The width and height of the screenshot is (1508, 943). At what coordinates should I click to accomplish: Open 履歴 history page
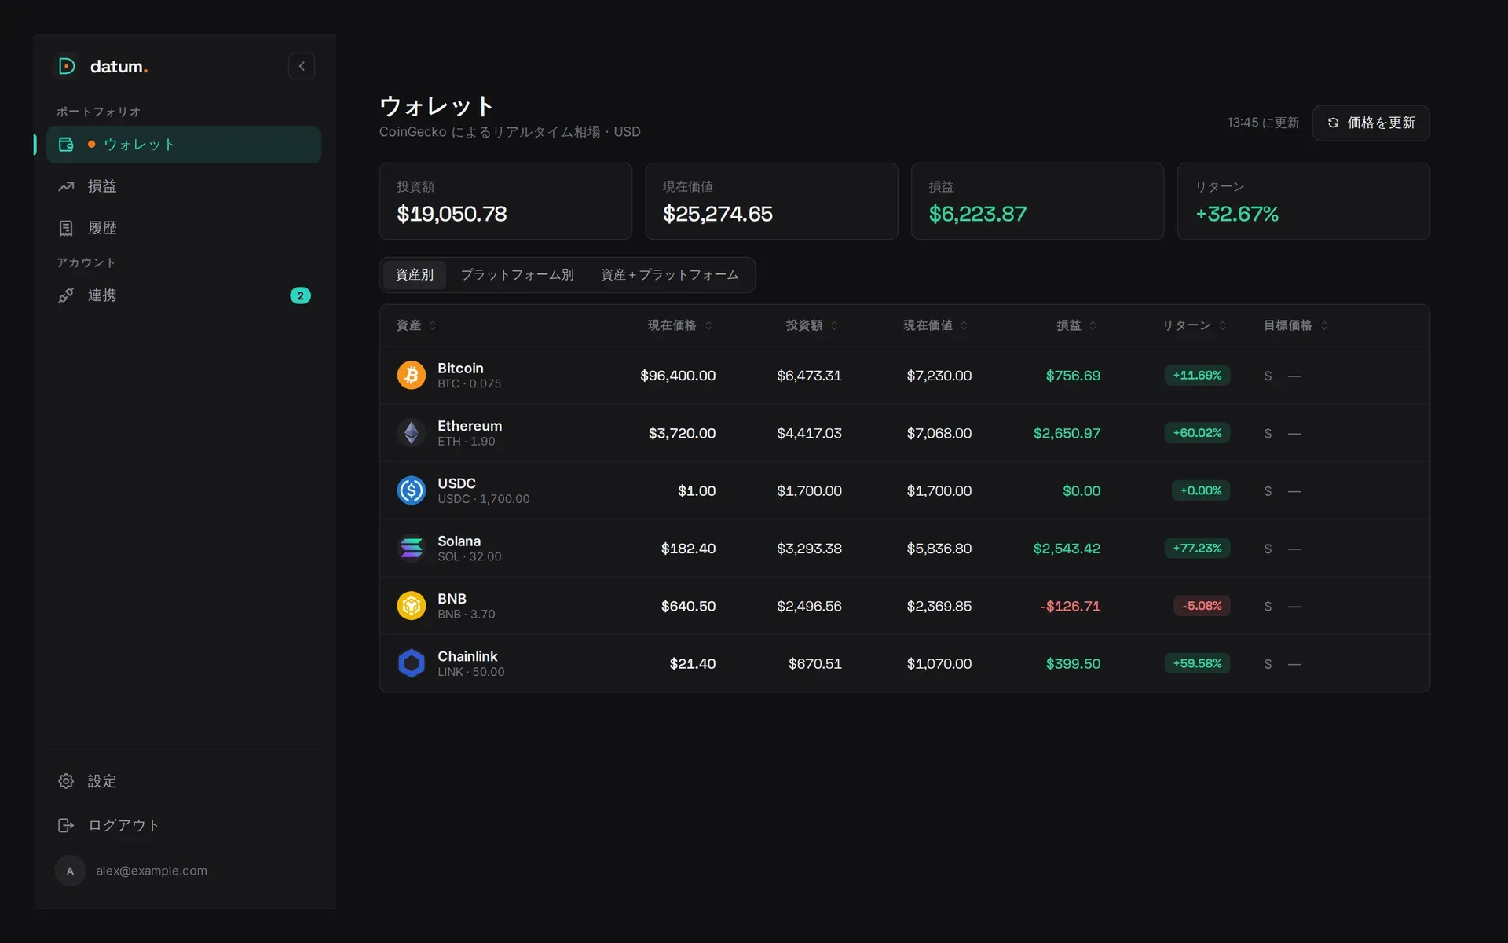coord(184,228)
